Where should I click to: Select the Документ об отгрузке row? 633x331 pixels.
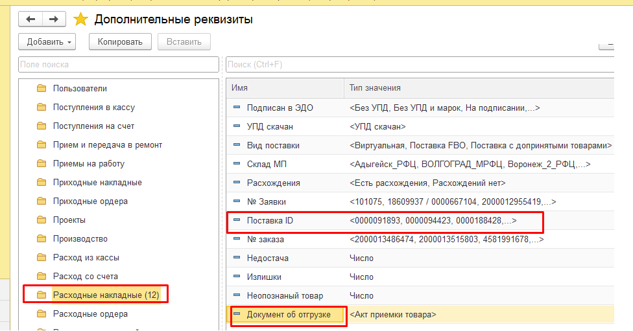pyautogui.click(x=420, y=314)
